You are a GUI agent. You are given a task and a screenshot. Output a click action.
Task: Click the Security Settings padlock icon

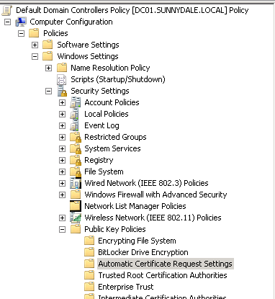pos(62,91)
